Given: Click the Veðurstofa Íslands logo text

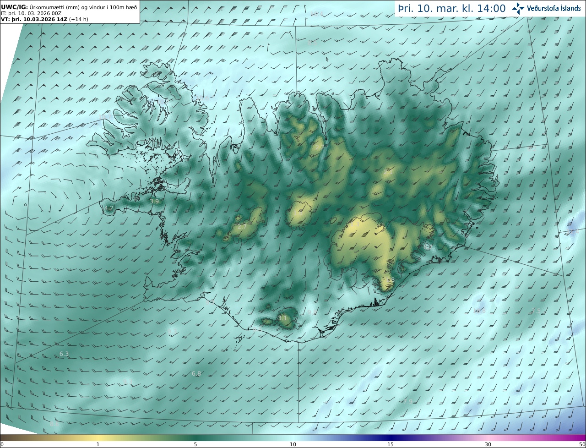Looking at the screenshot, I should (554, 8).
